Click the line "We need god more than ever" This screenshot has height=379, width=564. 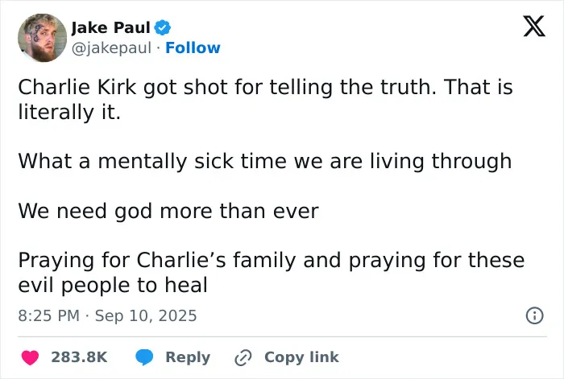(x=168, y=211)
